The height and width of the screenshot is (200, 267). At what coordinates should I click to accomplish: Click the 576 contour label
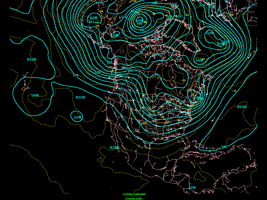coord(75,75)
